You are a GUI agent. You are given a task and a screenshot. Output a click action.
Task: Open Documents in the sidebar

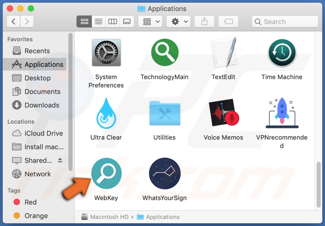coord(35,91)
